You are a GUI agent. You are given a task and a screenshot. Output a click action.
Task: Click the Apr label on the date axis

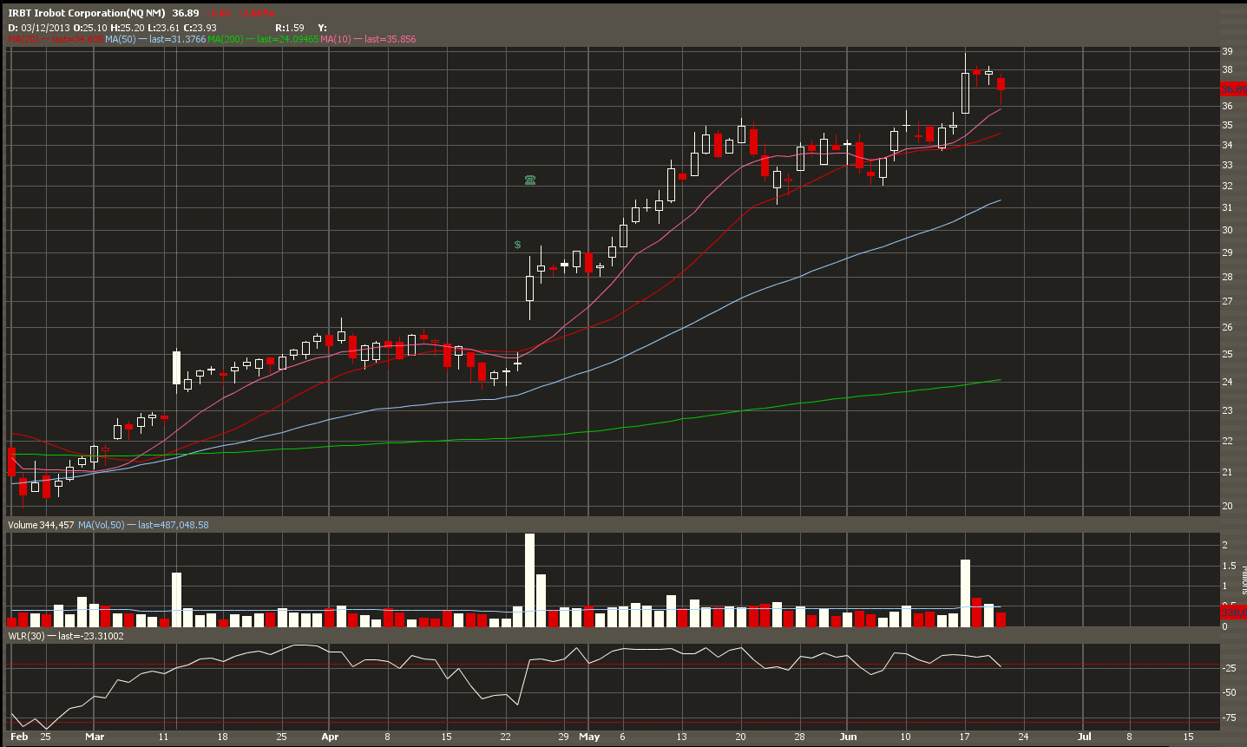[x=330, y=737]
